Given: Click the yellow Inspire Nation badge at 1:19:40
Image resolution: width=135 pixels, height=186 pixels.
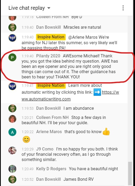Looking at the screenshot, I should pyautogui.click(x=51, y=37).
